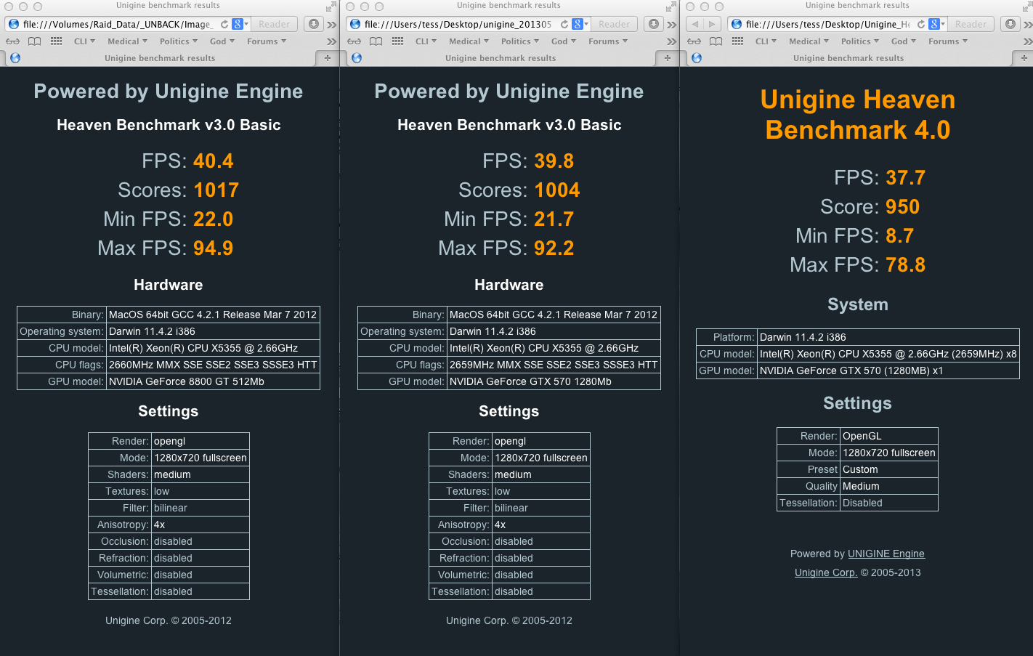Select Unigine benchmark results tab in middle window
The image size is (1033, 656).
click(501, 58)
